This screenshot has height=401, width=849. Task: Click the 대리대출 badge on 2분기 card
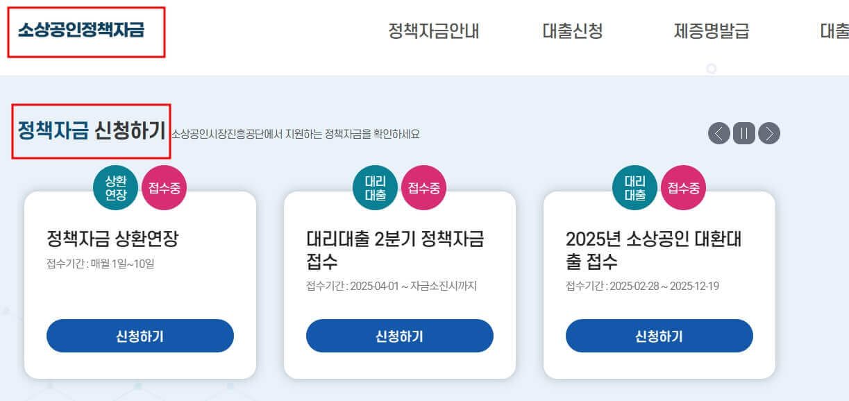pos(376,187)
